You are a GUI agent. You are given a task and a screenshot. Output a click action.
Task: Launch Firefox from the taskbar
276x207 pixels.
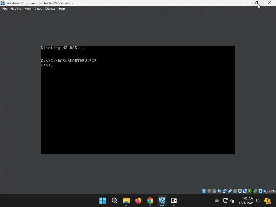pos(138,201)
